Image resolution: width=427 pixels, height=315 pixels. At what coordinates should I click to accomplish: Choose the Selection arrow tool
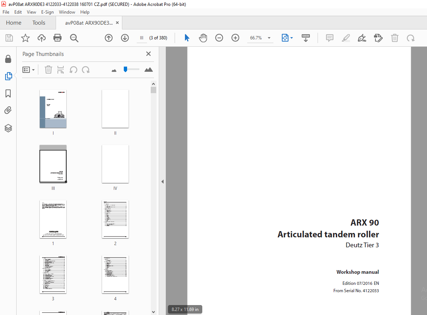(x=187, y=38)
